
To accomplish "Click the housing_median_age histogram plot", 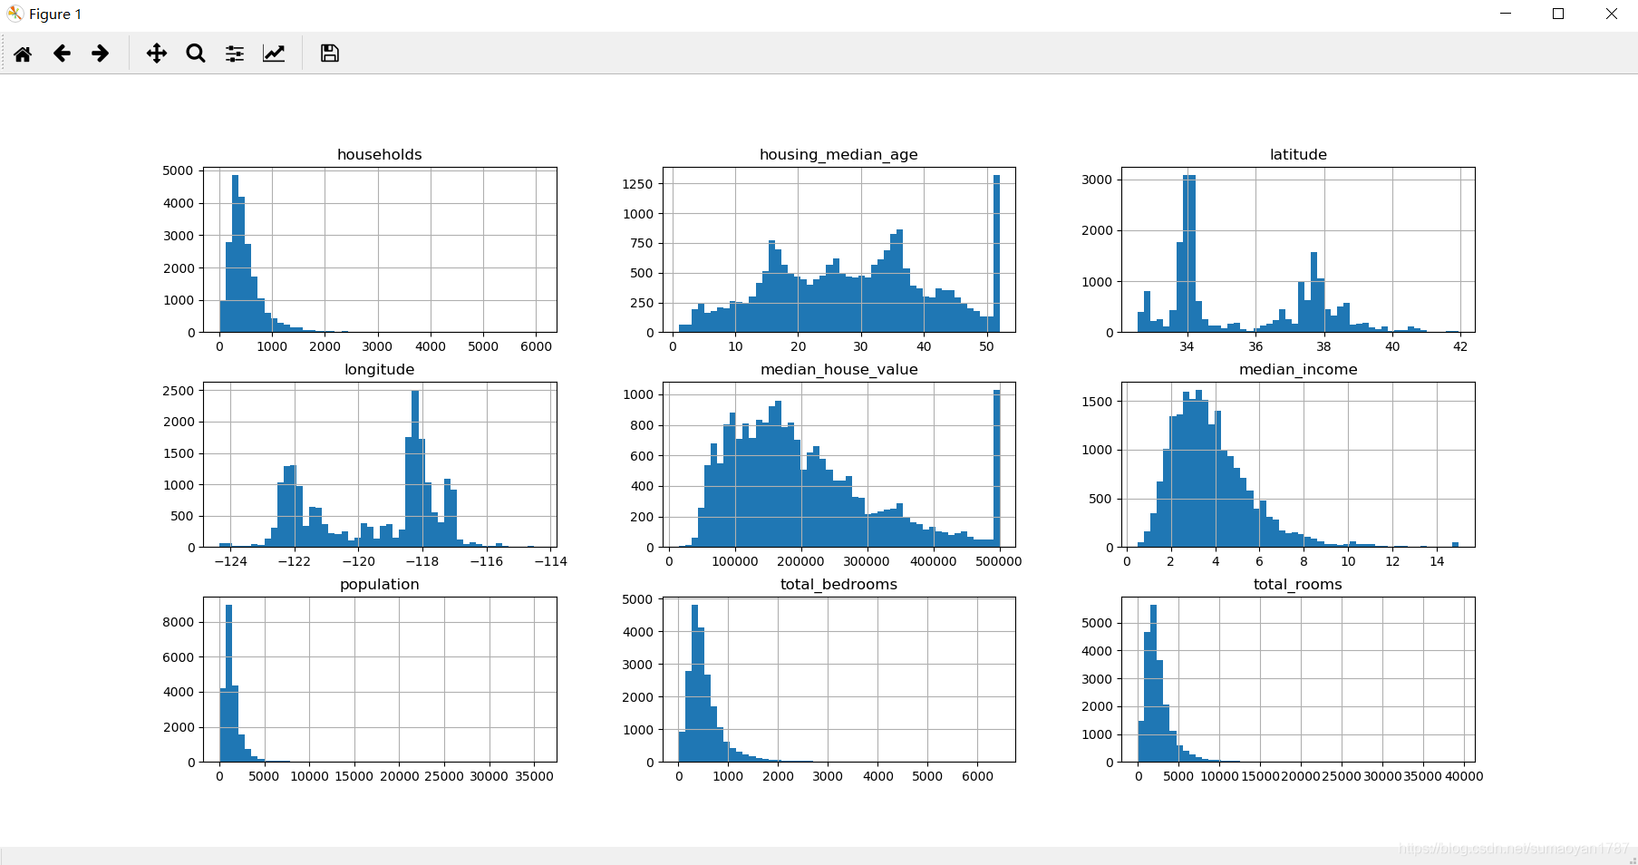I will coord(838,249).
